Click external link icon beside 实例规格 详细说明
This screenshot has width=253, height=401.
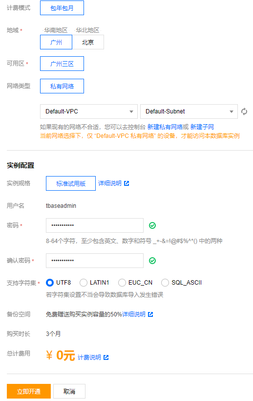point(126,183)
